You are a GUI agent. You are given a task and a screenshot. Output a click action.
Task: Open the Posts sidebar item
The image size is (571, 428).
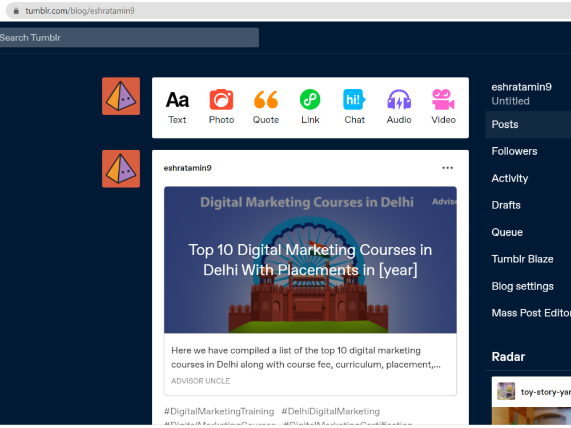pos(528,124)
